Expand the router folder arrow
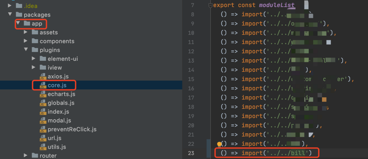This screenshot has width=368, height=159. [x=25, y=155]
